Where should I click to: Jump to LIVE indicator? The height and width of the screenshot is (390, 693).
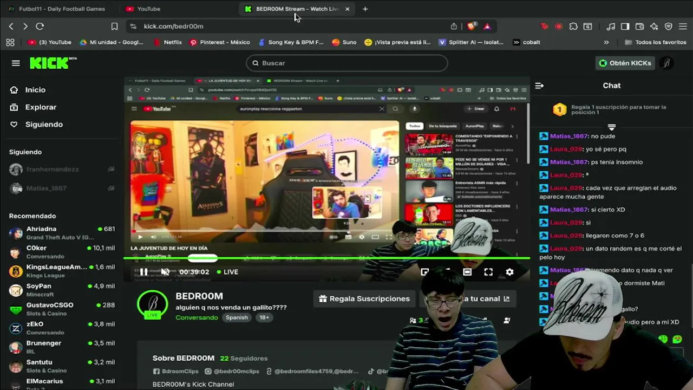227,272
